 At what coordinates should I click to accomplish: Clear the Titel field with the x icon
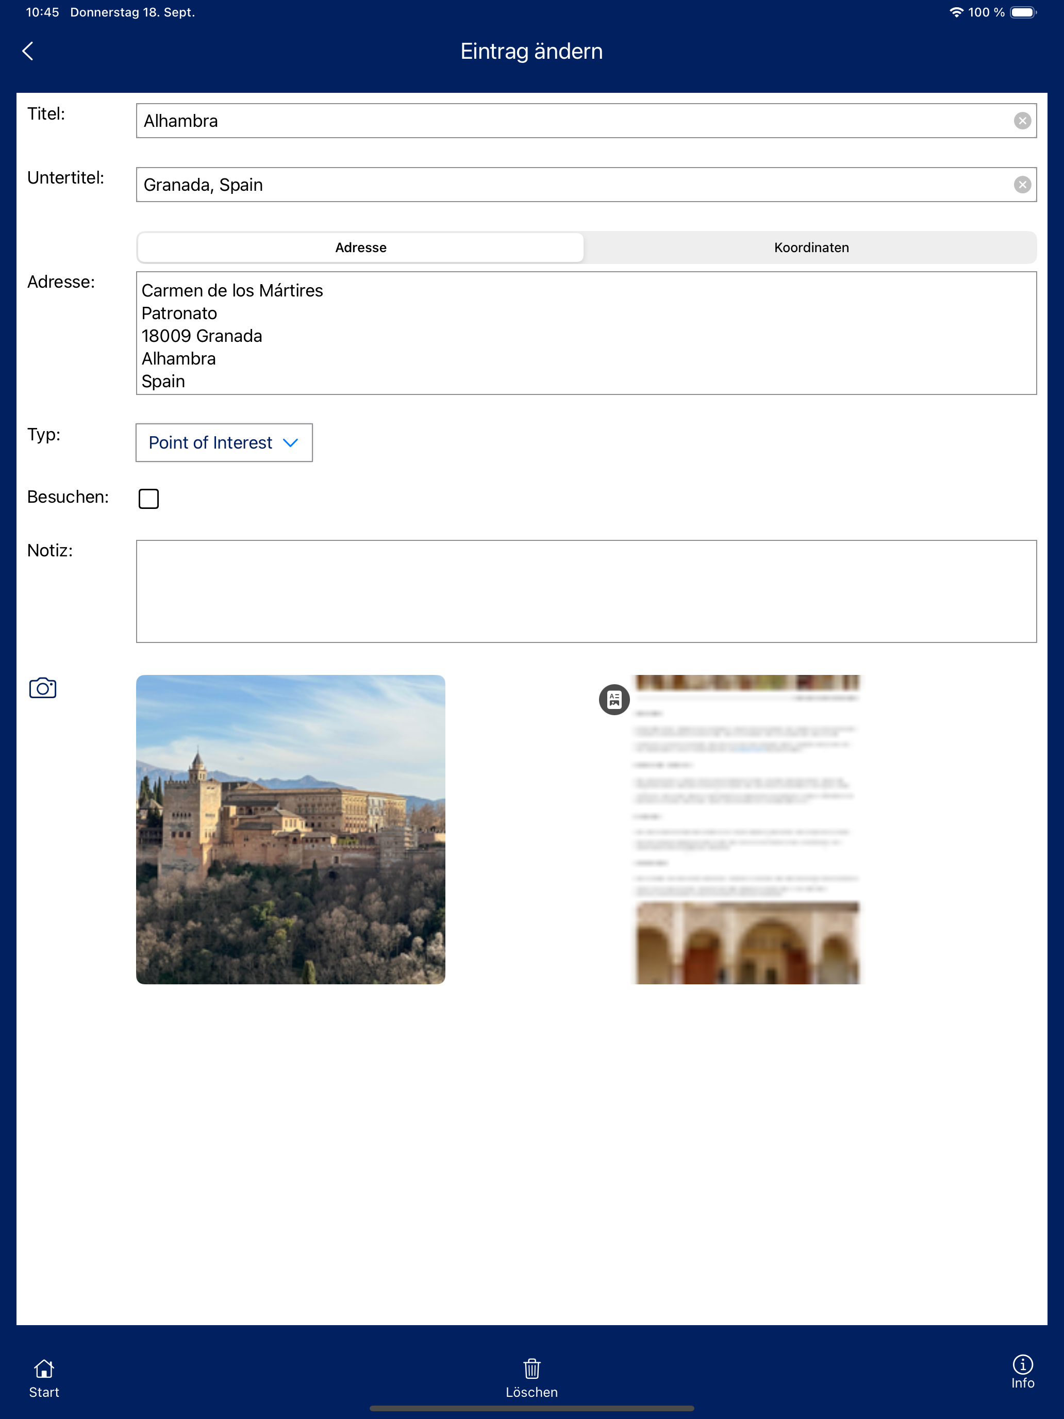(1022, 121)
